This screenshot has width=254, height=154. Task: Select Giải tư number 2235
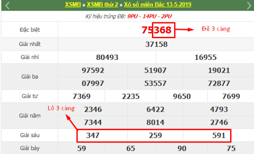(x=131, y=96)
